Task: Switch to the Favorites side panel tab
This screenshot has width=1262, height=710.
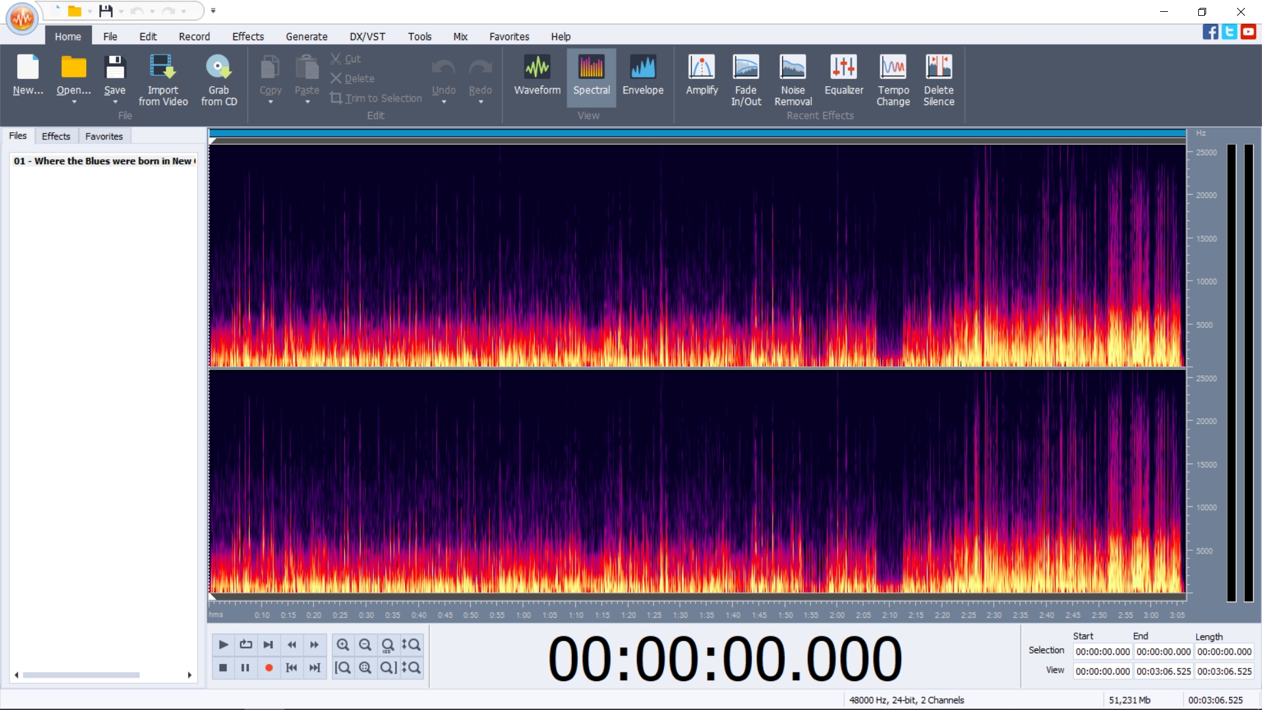Action: click(104, 136)
